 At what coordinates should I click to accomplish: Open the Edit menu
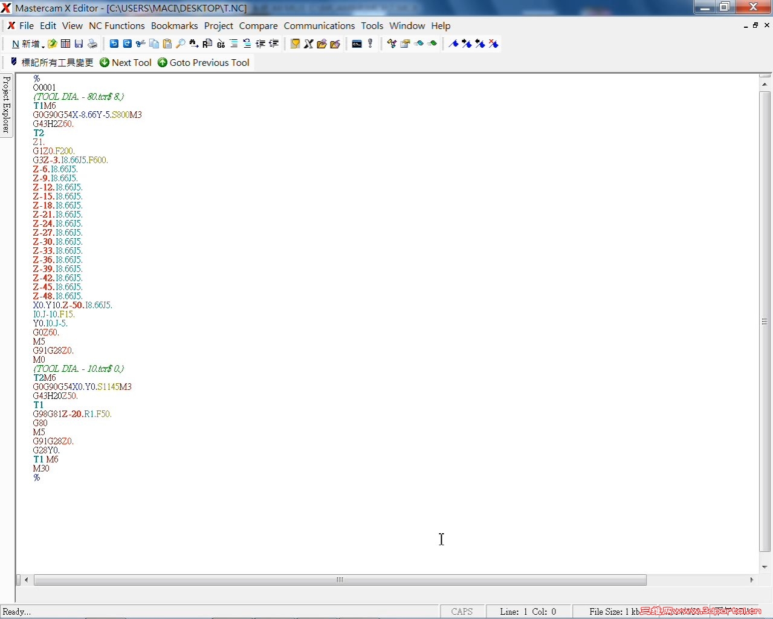pos(48,25)
